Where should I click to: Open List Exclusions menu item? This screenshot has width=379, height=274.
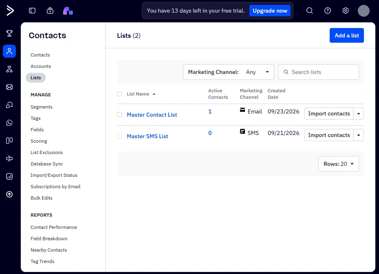click(x=46, y=152)
